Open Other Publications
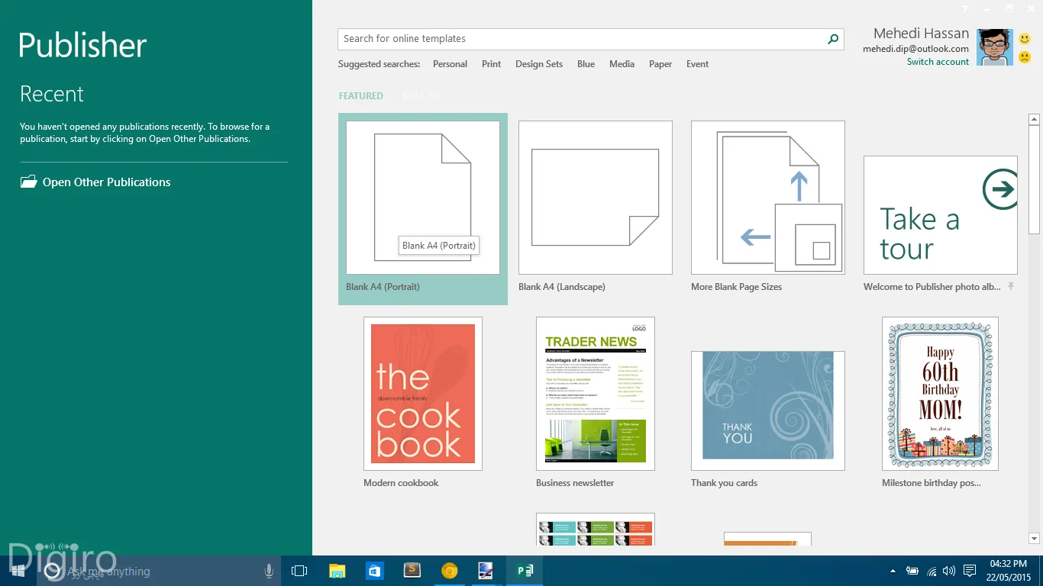The width and height of the screenshot is (1043, 586). click(95, 182)
